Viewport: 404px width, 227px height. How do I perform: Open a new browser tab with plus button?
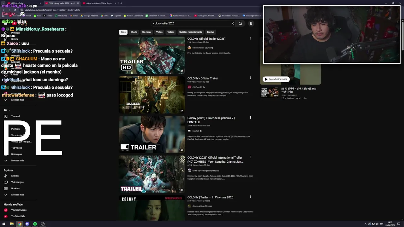[121, 3]
